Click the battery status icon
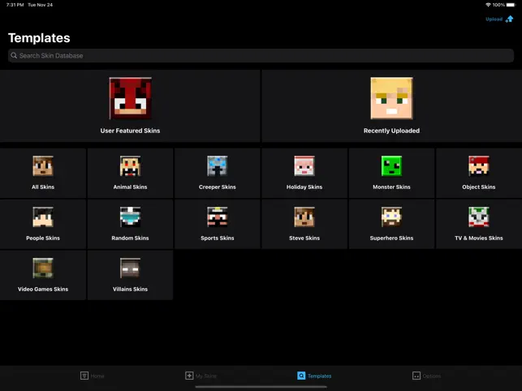 pos(511,5)
